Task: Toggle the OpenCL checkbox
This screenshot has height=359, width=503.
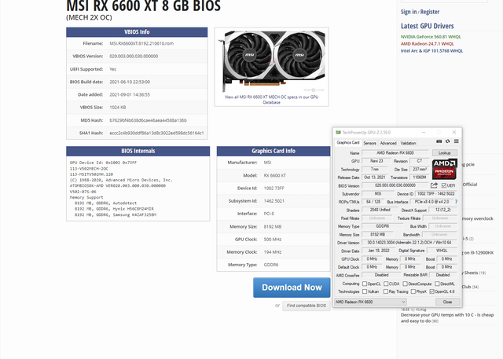Action: point(365,284)
